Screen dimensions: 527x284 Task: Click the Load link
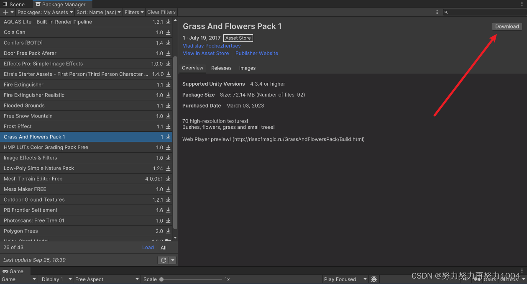[x=148, y=248]
